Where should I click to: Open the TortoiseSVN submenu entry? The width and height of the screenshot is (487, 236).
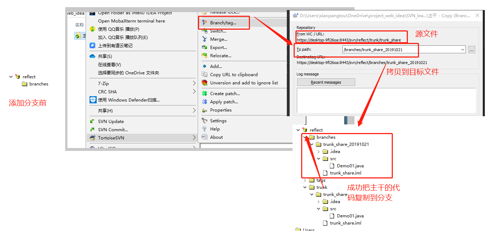[x=143, y=138]
